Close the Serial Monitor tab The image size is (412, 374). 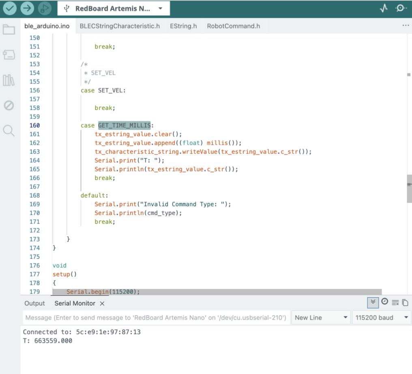point(102,303)
